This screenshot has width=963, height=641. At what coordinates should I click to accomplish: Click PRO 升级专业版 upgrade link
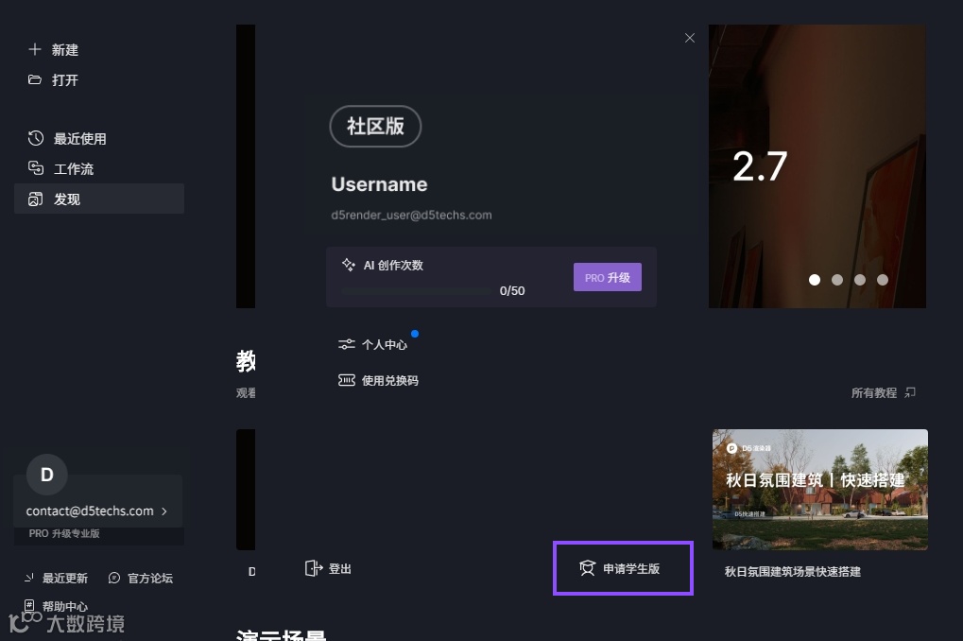coord(64,533)
